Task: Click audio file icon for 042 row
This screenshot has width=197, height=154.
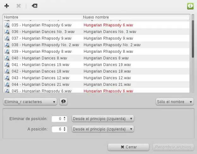Action: pyautogui.click(x=7, y=71)
